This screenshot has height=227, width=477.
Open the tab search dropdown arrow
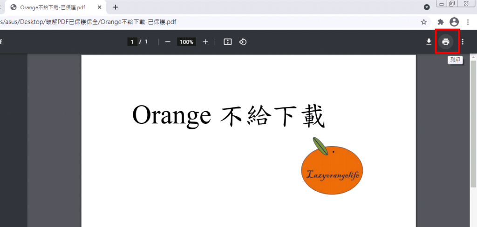[x=427, y=7]
